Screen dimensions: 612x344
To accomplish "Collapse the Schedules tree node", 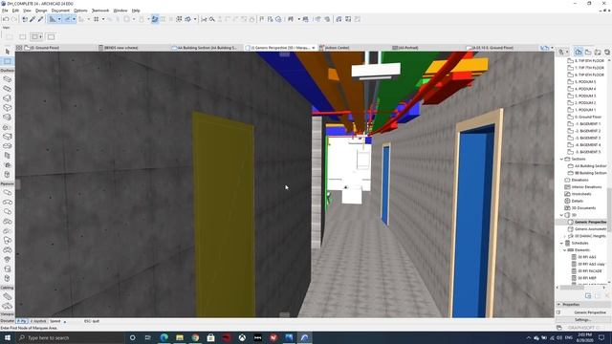I will (561, 243).
